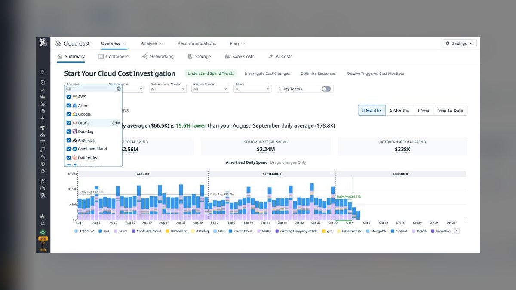Open the recent history clock icon

tap(43, 82)
